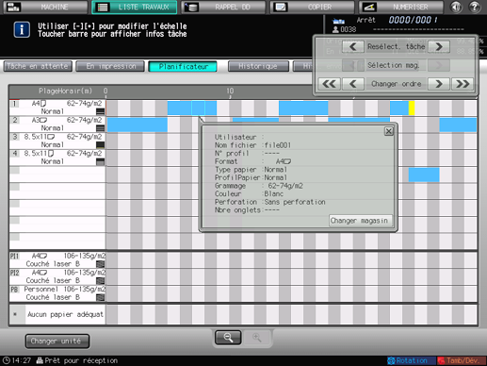Tap the first blue job bar on tray 2

tap(138, 125)
